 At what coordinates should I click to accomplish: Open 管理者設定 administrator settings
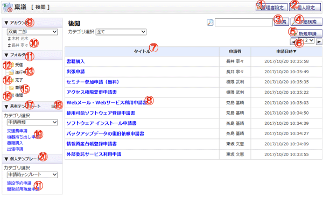[x=271, y=8]
